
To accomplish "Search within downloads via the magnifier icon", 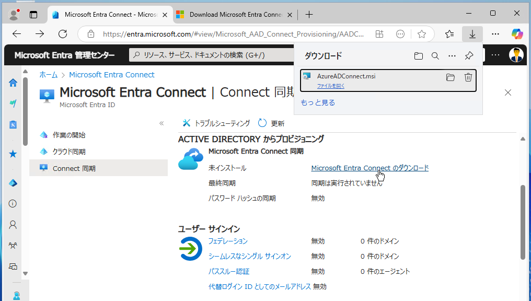I will click(435, 55).
